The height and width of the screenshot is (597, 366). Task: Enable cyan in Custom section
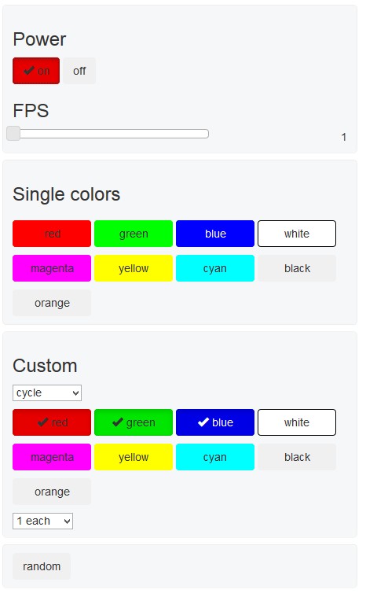pyautogui.click(x=215, y=457)
